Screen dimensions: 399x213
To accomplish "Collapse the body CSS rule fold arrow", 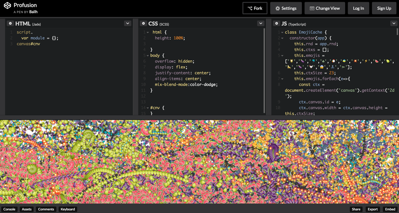I will 148,56.
